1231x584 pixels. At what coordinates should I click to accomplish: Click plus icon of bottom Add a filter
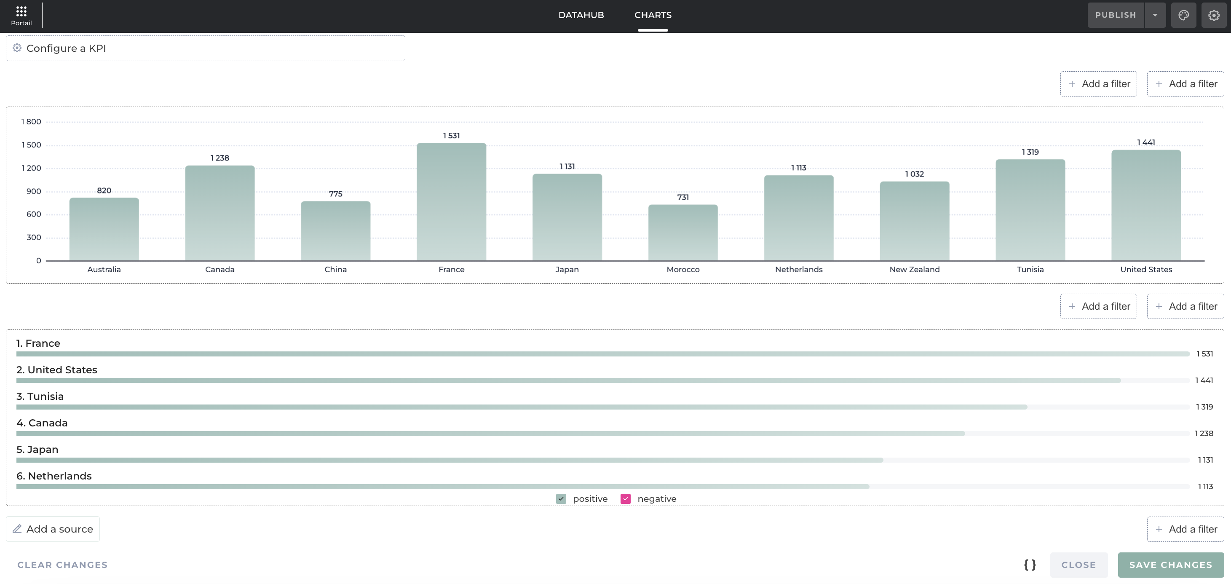click(1159, 529)
